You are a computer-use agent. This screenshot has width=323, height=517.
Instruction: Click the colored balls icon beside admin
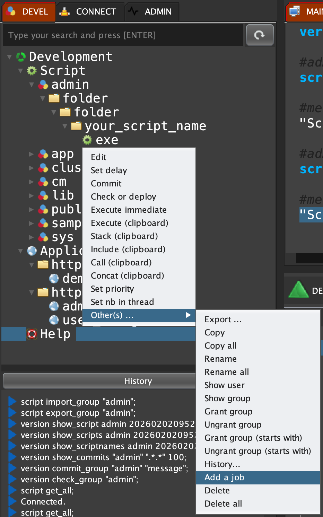43,85
